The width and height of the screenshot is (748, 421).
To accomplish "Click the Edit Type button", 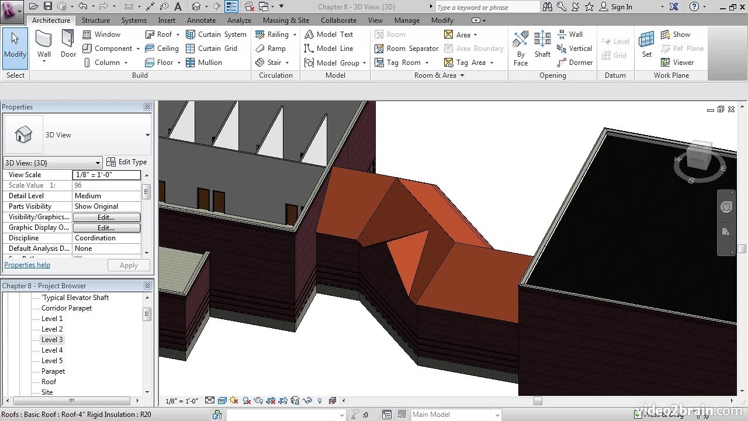I will (x=127, y=162).
